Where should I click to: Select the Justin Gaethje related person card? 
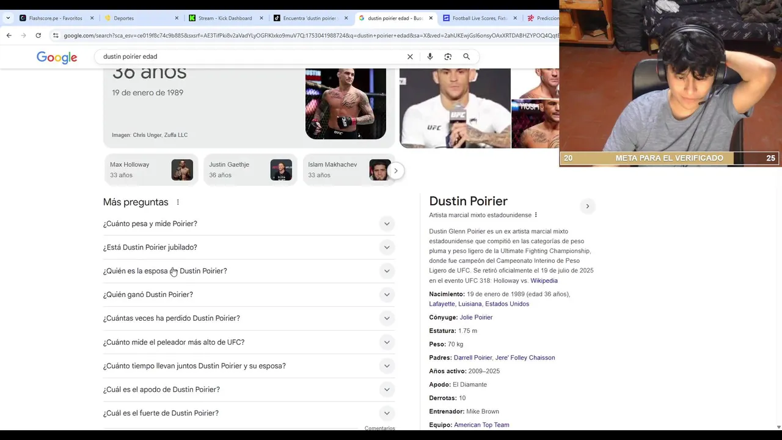(250, 170)
